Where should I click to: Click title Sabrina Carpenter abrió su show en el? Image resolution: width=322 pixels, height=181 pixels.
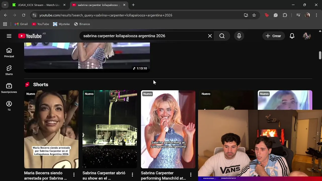(x=104, y=176)
